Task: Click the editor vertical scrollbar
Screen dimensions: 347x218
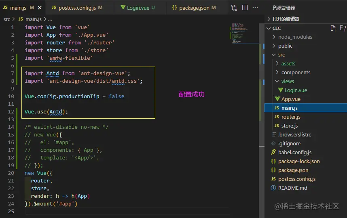Action: click(262, 121)
